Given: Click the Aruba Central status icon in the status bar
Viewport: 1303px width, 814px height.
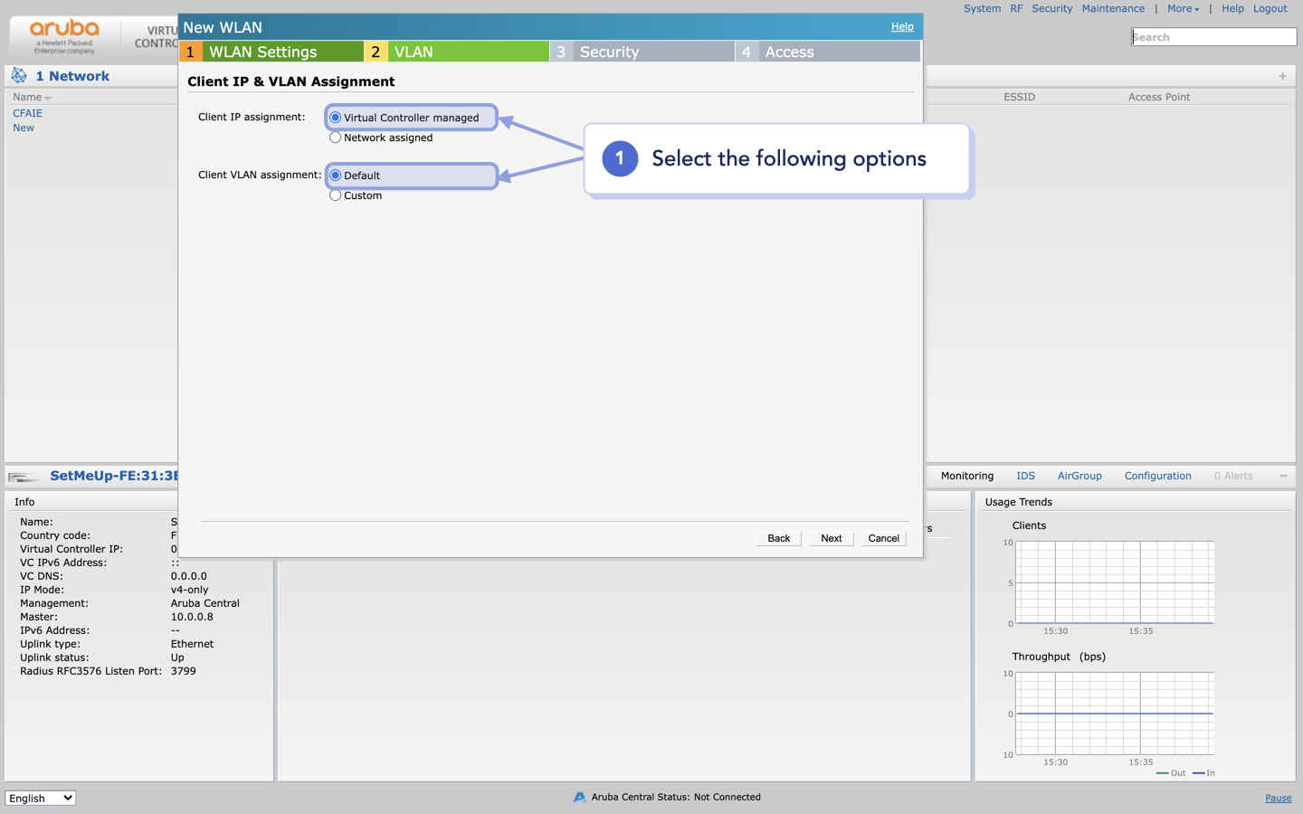Looking at the screenshot, I should [x=579, y=797].
